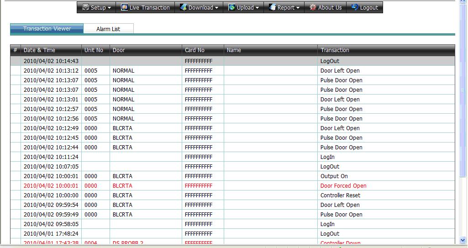
Task: Expand the Report dropdown arrow
Action: (x=298, y=8)
